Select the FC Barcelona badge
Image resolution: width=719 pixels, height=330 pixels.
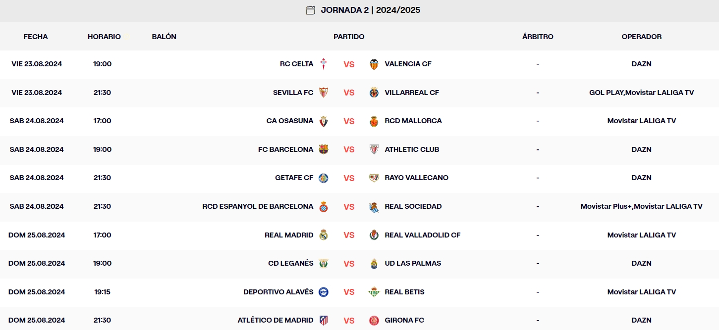tap(324, 149)
